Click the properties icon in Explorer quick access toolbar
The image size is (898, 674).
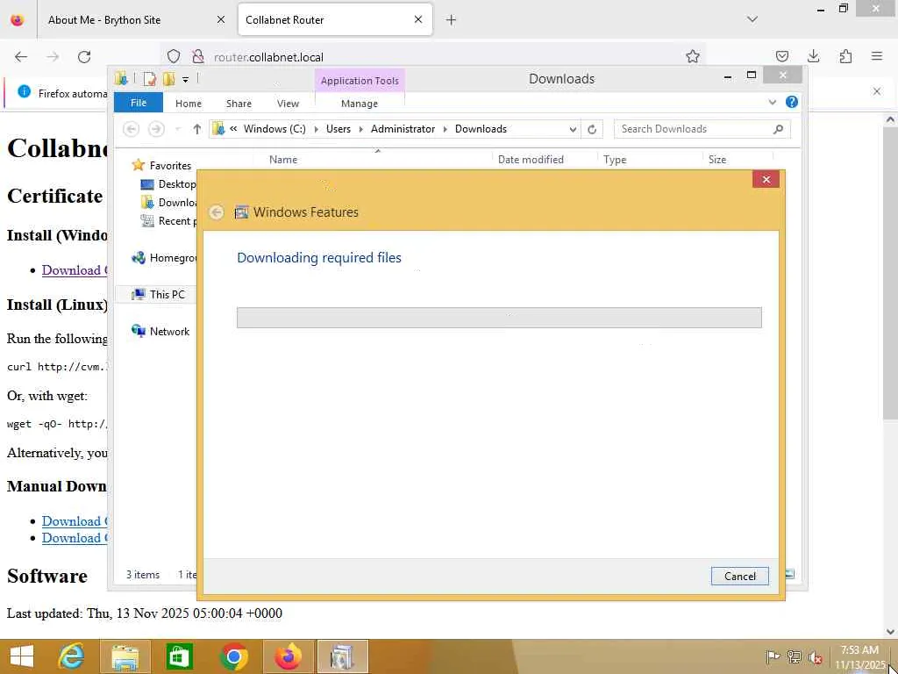[149, 78]
